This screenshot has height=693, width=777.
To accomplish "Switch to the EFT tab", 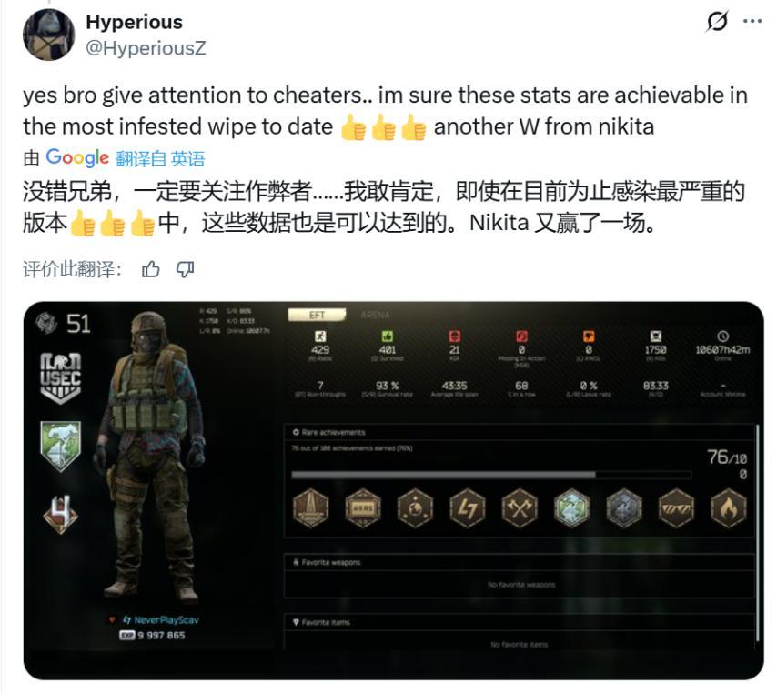I will coord(317,315).
